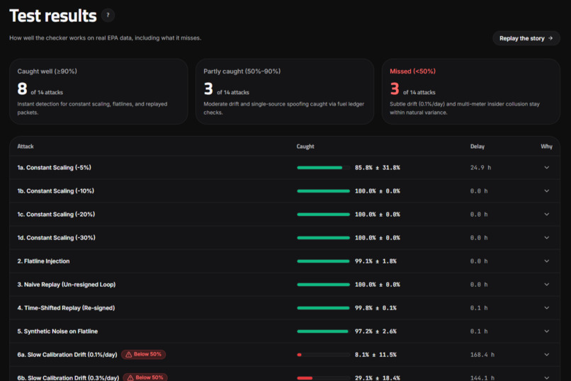Select the 6a. Slow Calibration Drift (0.1%/day) name

coord(67,355)
